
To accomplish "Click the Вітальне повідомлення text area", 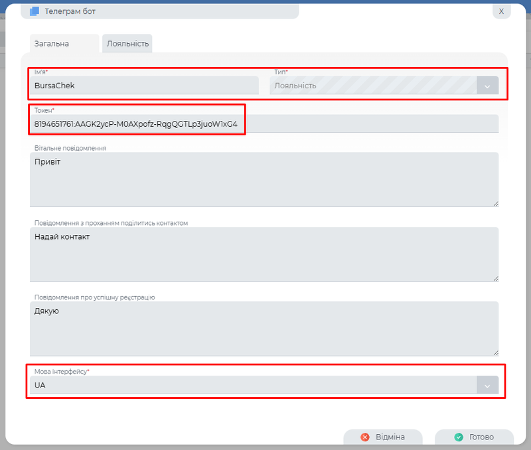I will click(x=264, y=179).
